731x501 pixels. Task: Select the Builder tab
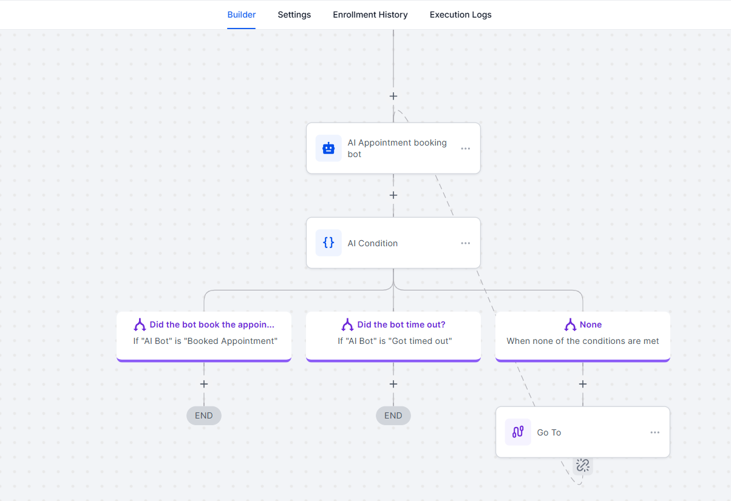point(242,15)
